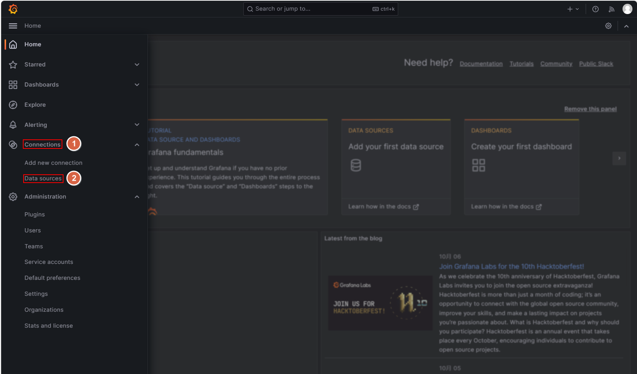Screen dimensions: 637x374
Task: Click the Public Slack link
Action: [x=596, y=64]
